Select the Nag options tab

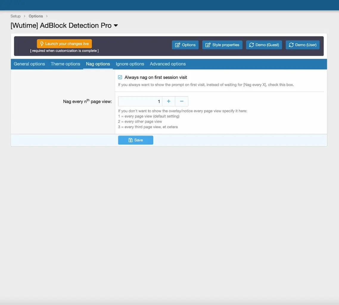(x=98, y=64)
